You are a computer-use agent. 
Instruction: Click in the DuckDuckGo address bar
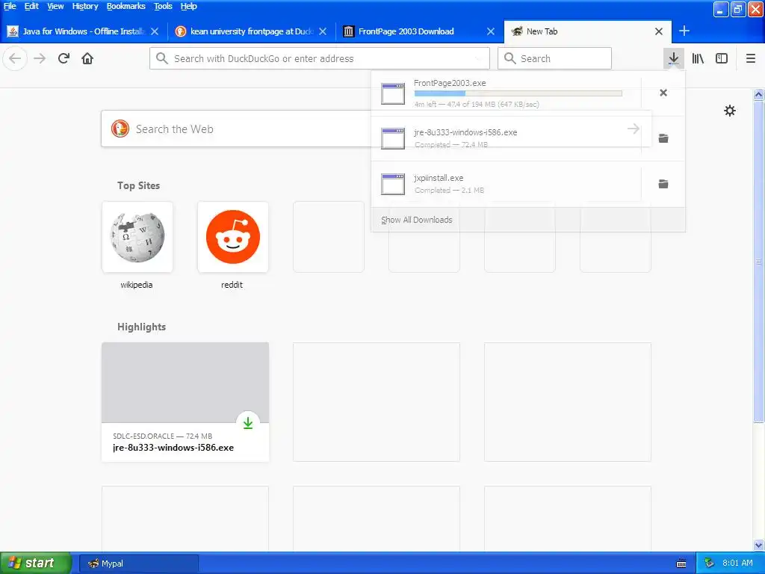click(x=320, y=58)
